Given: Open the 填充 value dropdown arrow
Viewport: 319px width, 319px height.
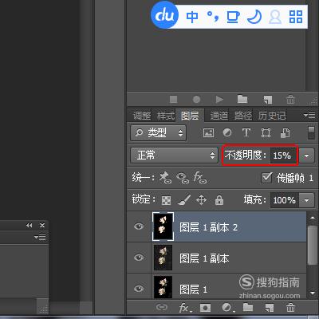Looking at the screenshot, I should click(x=306, y=200).
